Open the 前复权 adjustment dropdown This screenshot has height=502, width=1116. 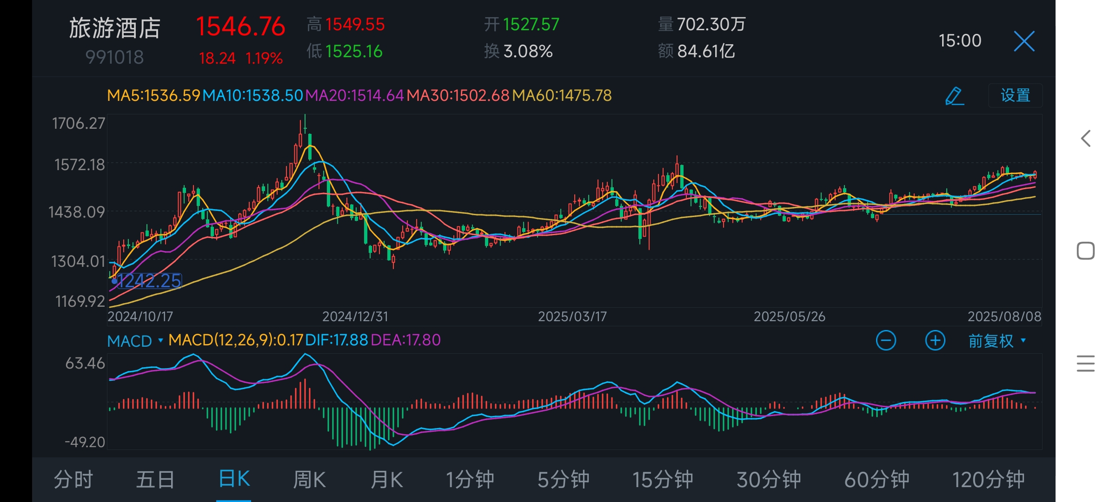coord(997,341)
